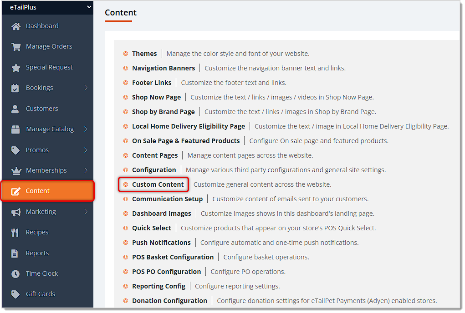Click the bullet icon beside Configuration
Screen dimensions: 465x313
pyautogui.click(x=126, y=170)
